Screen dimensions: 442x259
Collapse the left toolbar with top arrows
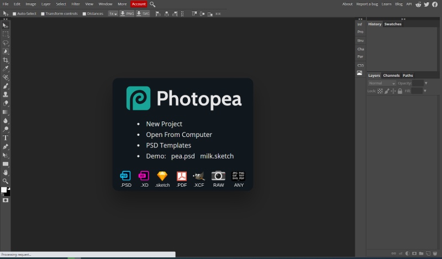6,19
